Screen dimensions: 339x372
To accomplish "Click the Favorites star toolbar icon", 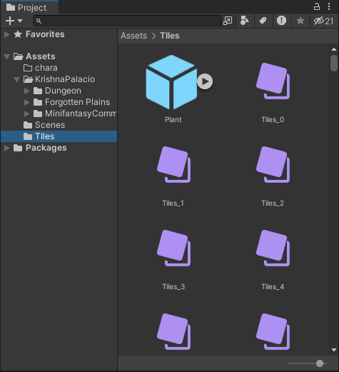I will tap(300, 21).
